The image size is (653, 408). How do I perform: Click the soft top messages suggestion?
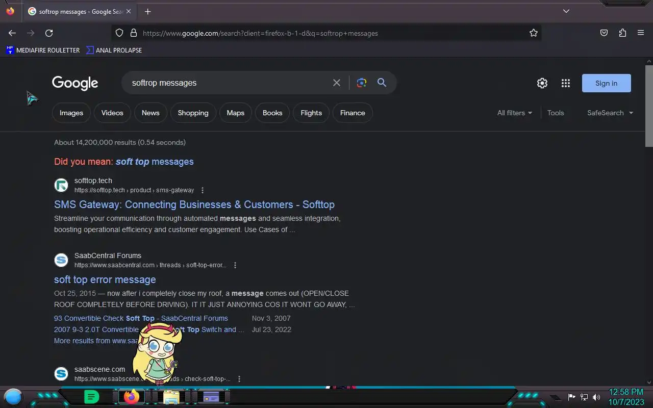click(x=155, y=162)
